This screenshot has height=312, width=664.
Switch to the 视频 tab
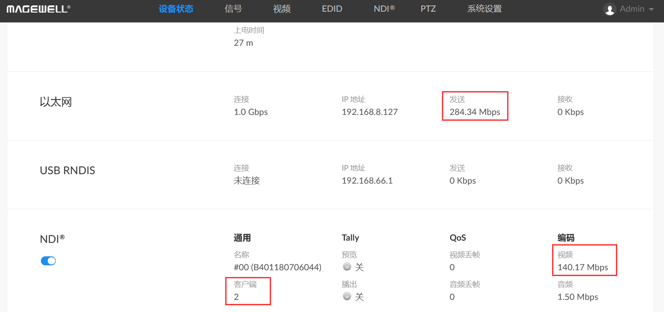[282, 9]
